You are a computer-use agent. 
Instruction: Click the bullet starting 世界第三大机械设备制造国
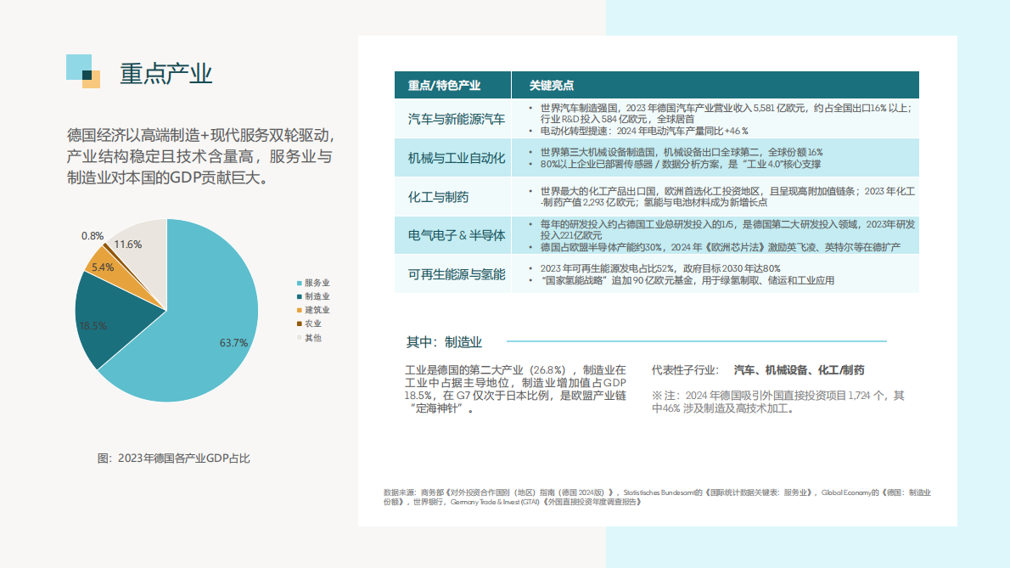[682, 152]
